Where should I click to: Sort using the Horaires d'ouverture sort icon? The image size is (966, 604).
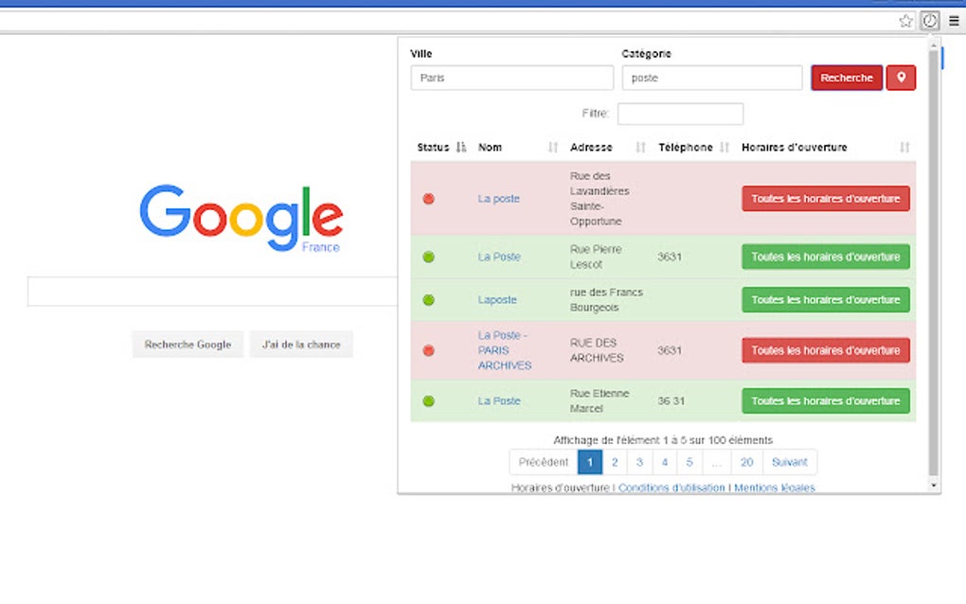pyautogui.click(x=902, y=147)
